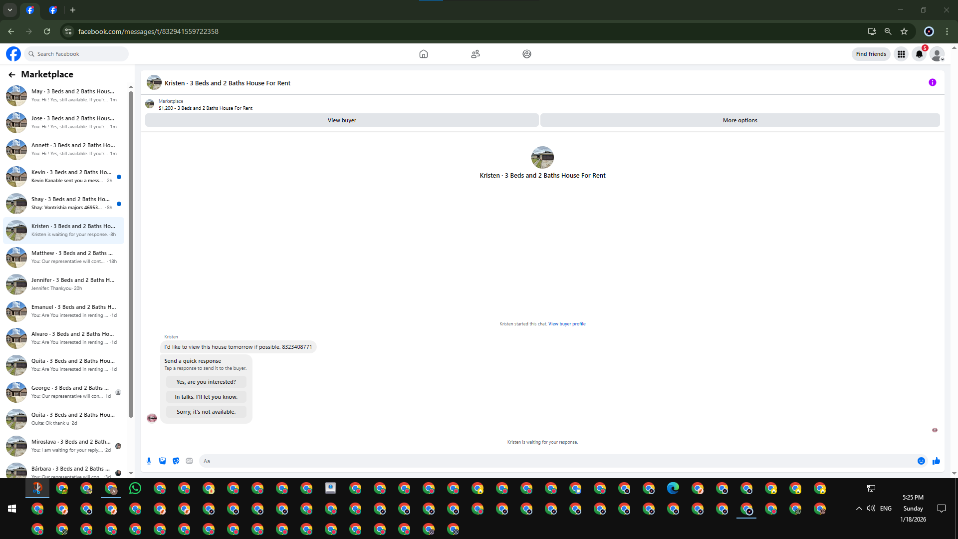The image size is (958, 539).
Task: Click the voice clip microphone icon
Action: [x=149, y=461]
